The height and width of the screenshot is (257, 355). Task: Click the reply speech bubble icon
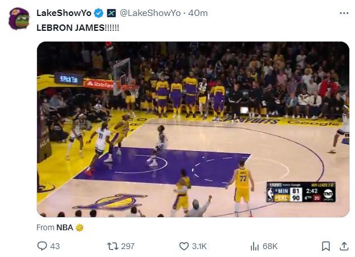point(42,246)
